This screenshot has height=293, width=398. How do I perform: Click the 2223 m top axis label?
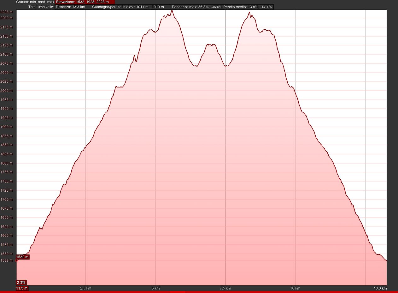7,12
